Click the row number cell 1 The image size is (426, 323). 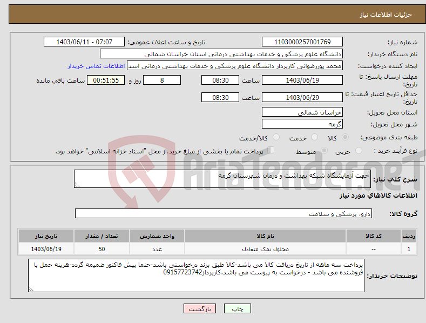(409, 249)
